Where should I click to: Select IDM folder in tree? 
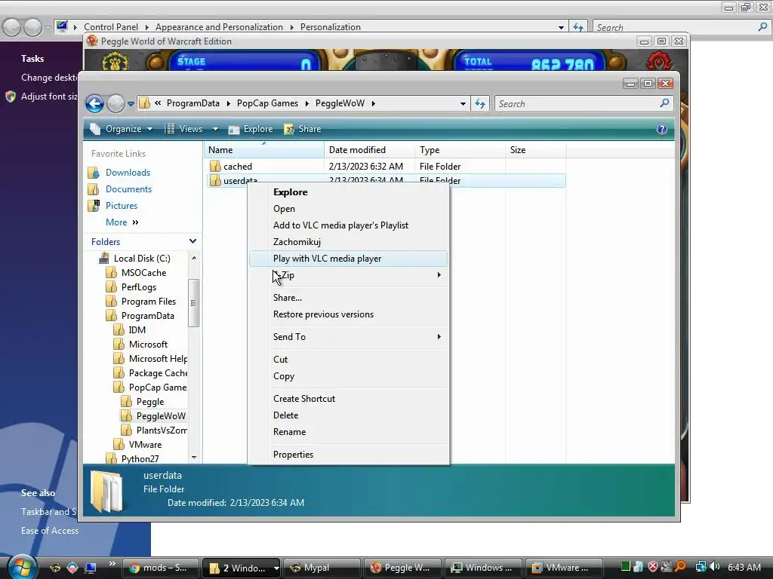tap(137, 330)
